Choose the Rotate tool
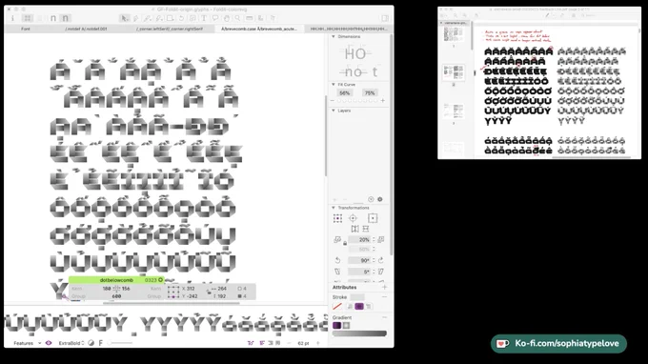Image resolution: width=648 pixels, height=364 pixels. (181, 18)
